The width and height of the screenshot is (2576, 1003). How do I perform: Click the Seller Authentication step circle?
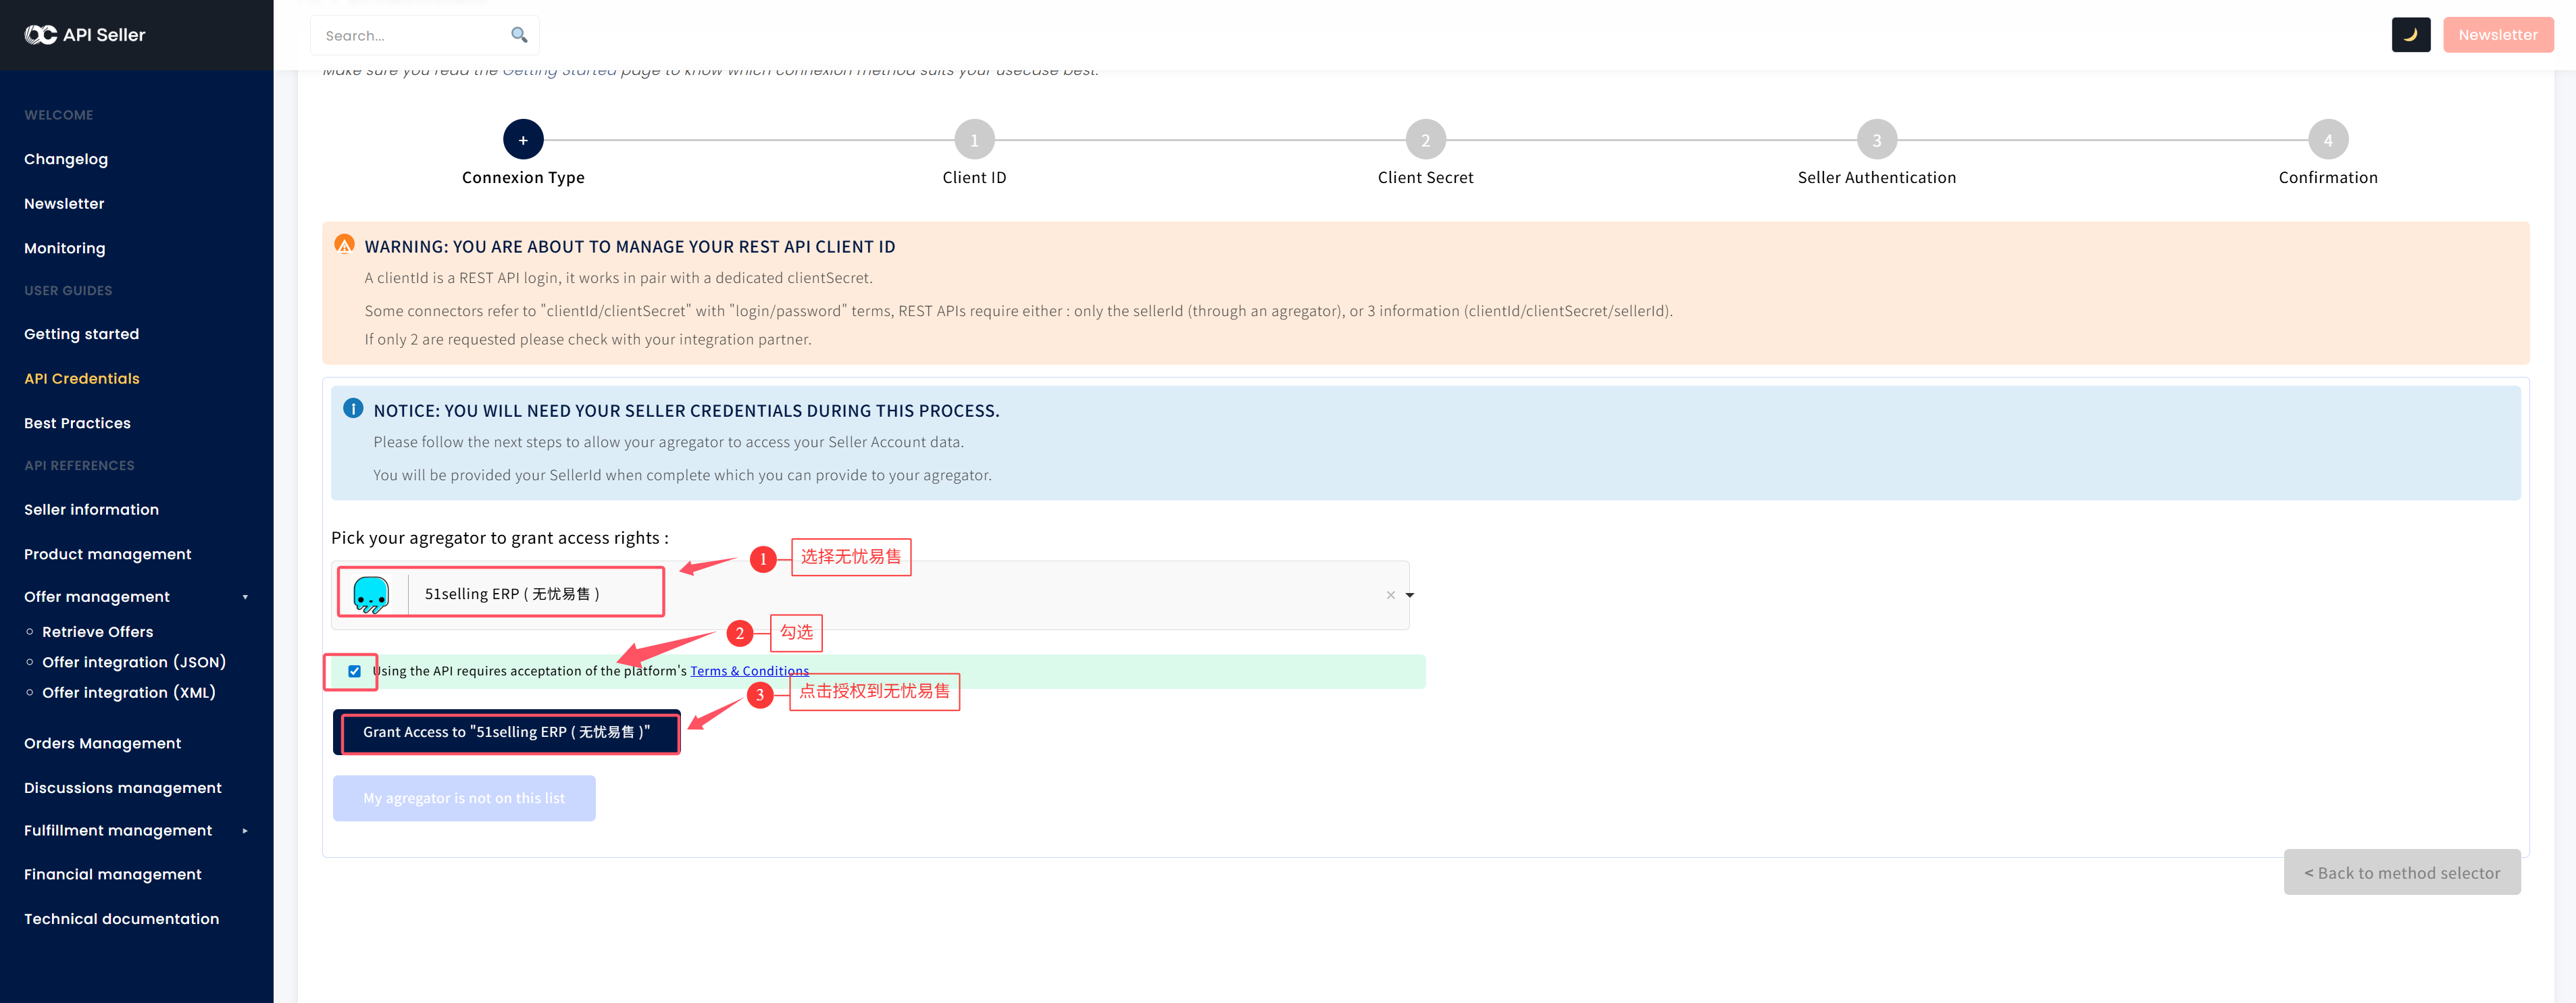pyautogui.click(x=1876, y=140)
